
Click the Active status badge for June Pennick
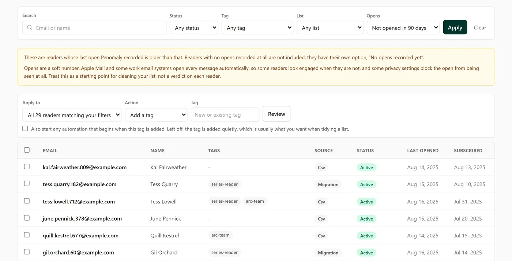tap(366, 219)
